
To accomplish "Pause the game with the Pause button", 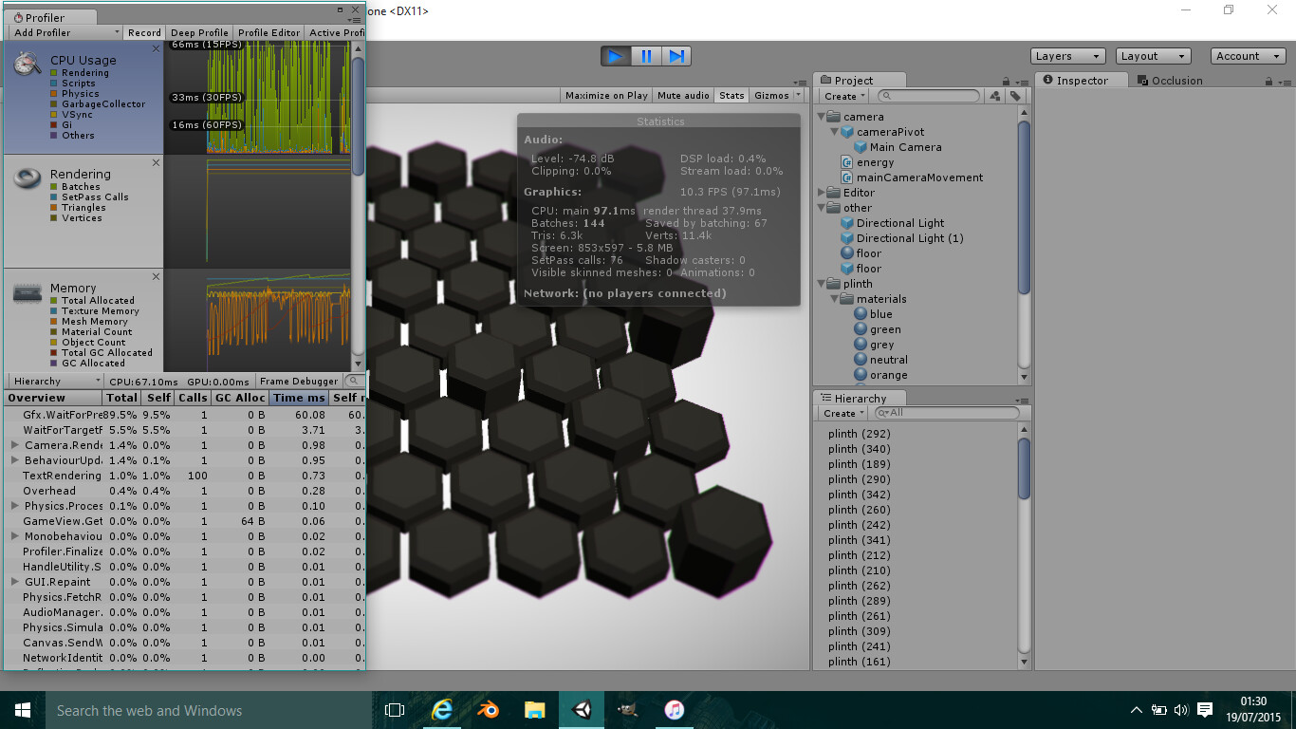I will [646, 56].
